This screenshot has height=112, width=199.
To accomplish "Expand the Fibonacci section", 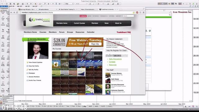I will tap(7, 102).
